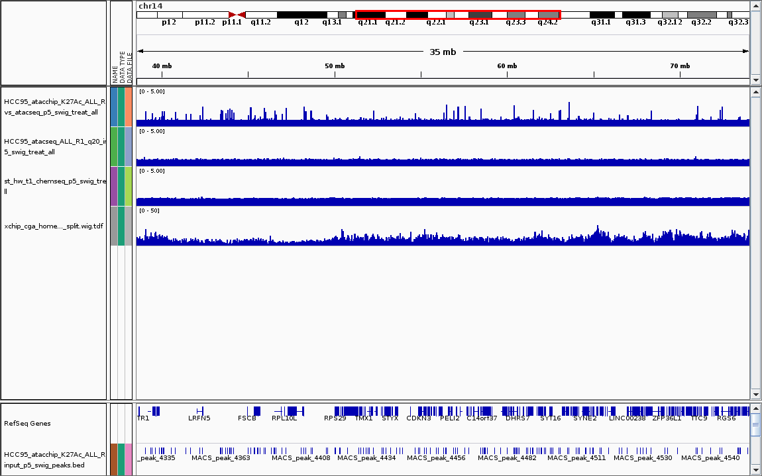The width and height of the screenshot is (762, 476).
Task: Click the DATA FILE attribute column header
Action: coord(129,66)
